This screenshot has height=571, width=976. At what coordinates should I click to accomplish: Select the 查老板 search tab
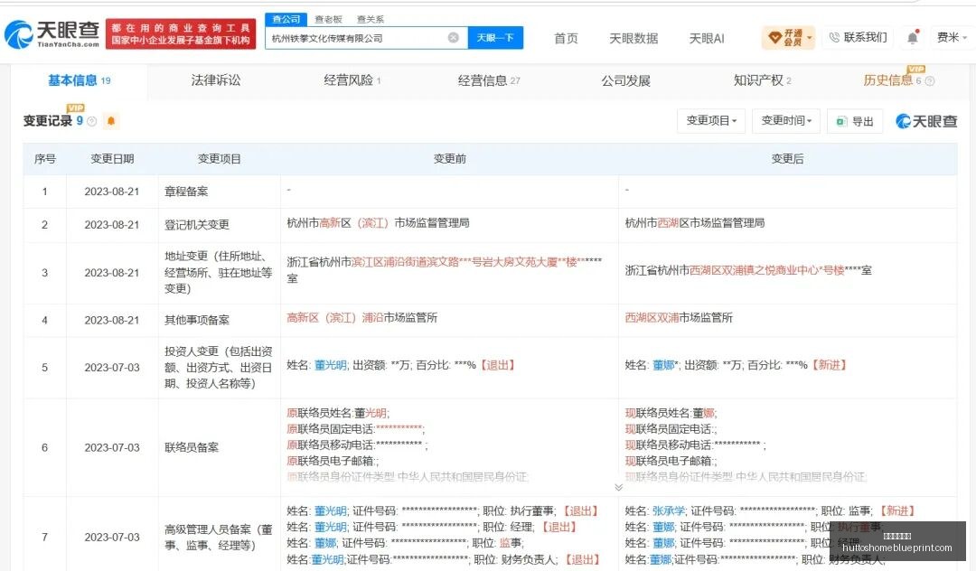[x=328, y=19]
